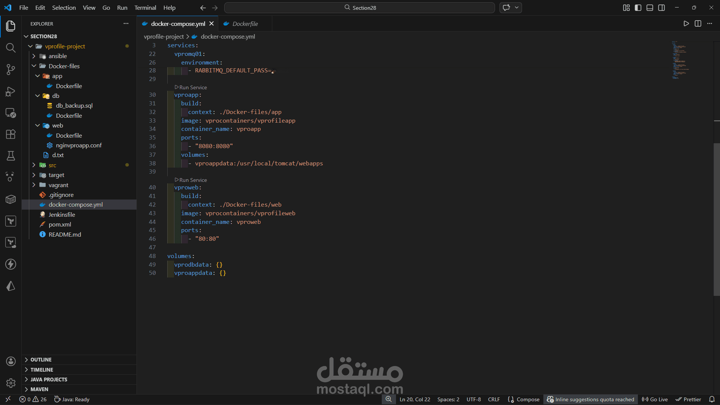This screenshot has height=405, width=720.
Task: Toggle the bottom panel visibility
Action: pos(649,7)
